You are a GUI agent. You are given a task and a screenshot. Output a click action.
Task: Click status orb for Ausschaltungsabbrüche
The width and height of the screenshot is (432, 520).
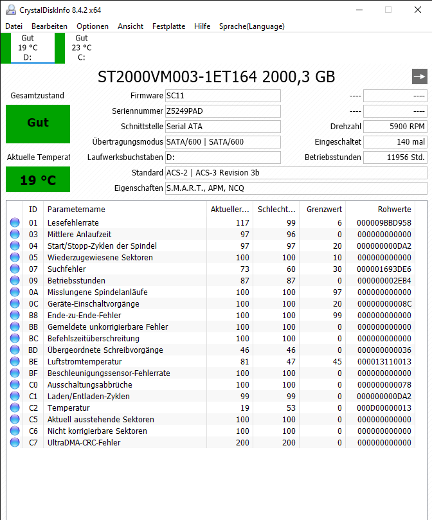pos(15,384)
